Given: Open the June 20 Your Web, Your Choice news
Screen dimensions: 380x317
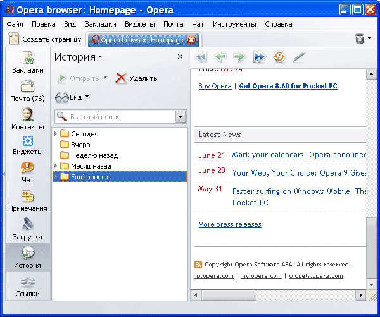Looking at the screenshot, I should [x=299, y=173].
